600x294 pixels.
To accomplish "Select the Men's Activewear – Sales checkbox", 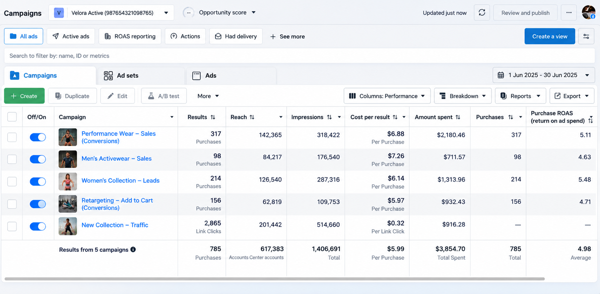I will [12, 159].
